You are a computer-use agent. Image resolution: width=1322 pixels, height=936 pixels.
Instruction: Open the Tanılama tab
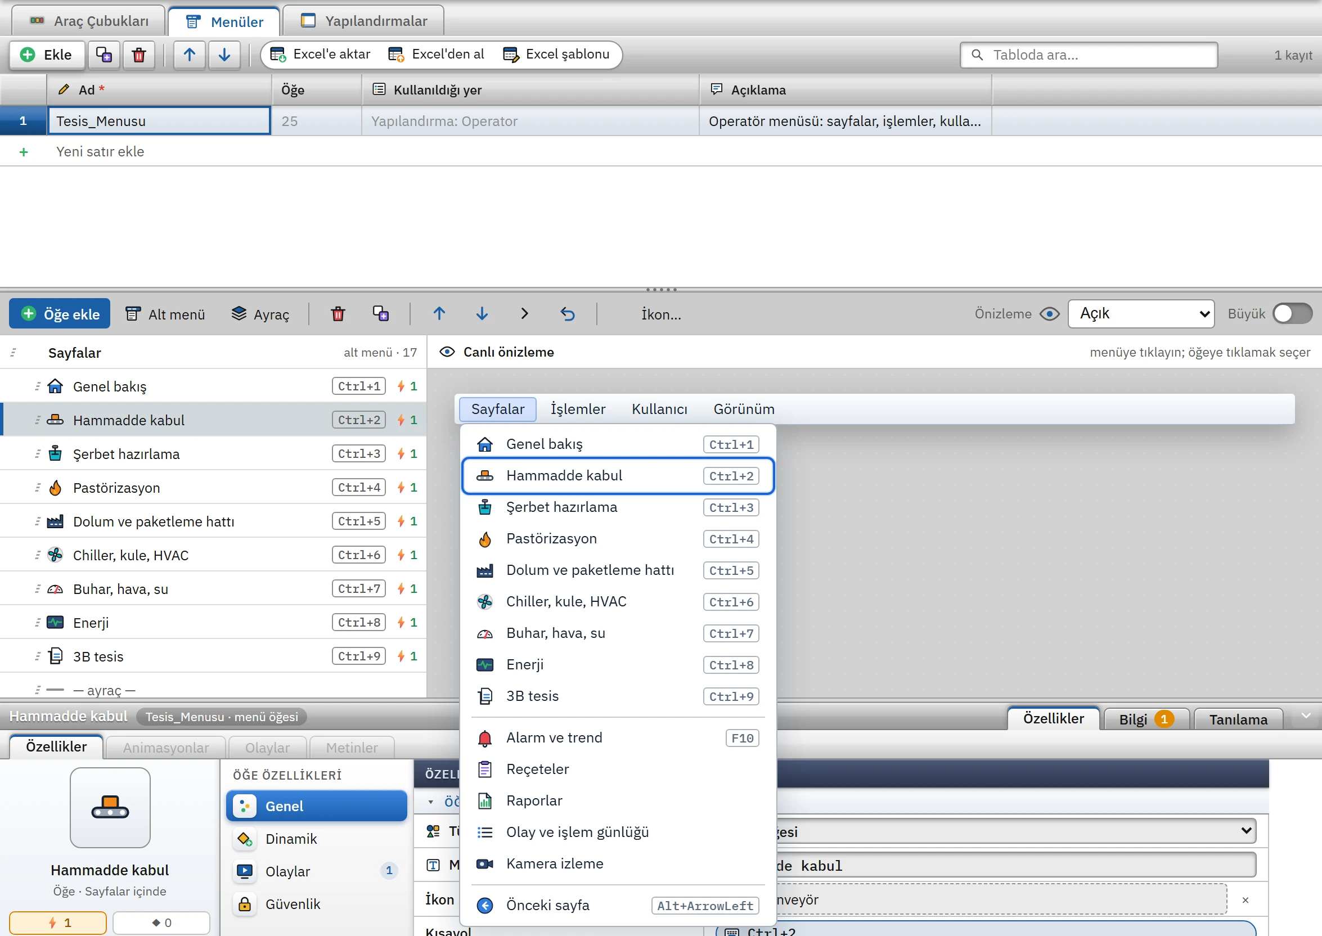pos(1238,719)
